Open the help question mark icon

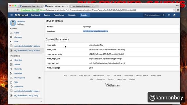[x=169, y=15]
